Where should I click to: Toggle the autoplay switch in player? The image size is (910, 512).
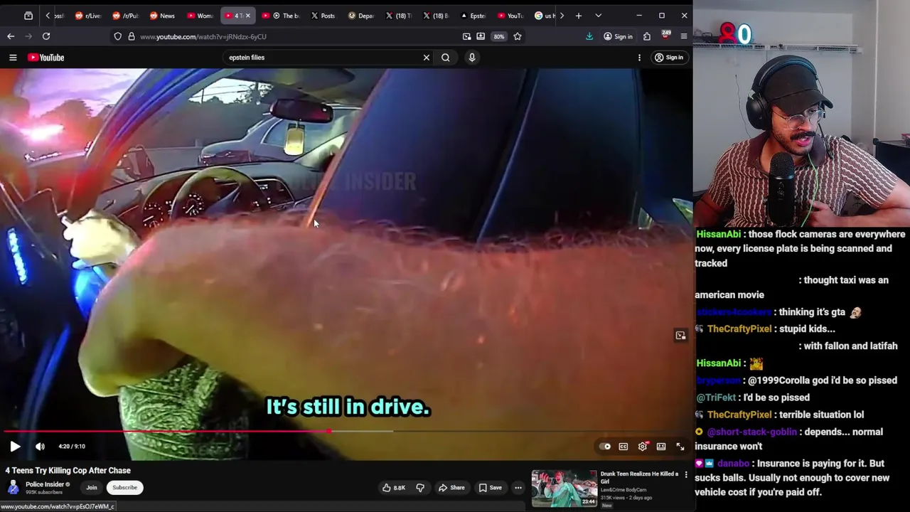click(x=605, y=447)
